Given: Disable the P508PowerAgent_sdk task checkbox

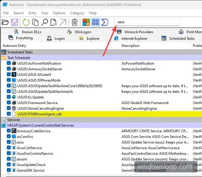Looking at the screenshot, I should point(9,114).
